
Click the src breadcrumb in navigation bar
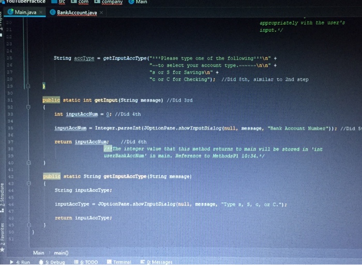[x=62, y=2]
